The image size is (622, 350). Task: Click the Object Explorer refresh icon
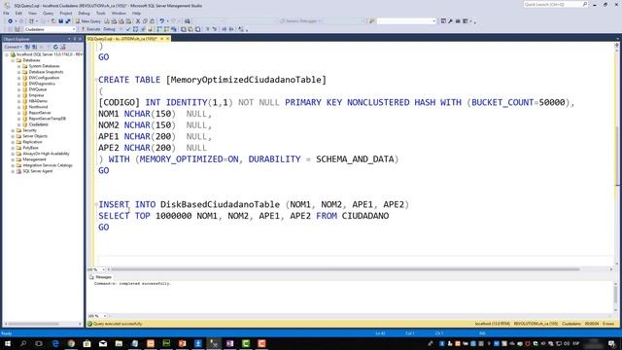(55, 47)
